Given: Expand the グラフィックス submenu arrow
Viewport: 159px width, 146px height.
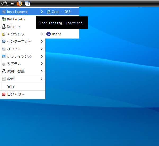Looking at the screenshot, I should click(x=42, y=56).
